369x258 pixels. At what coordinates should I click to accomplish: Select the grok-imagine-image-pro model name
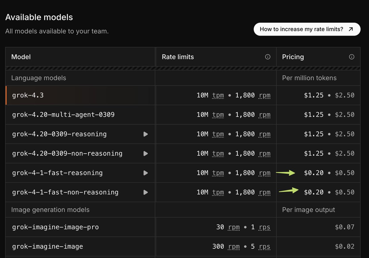[x=55, y=227]
